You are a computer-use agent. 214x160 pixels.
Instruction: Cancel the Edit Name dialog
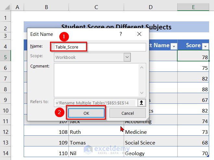tap(127, 113)
